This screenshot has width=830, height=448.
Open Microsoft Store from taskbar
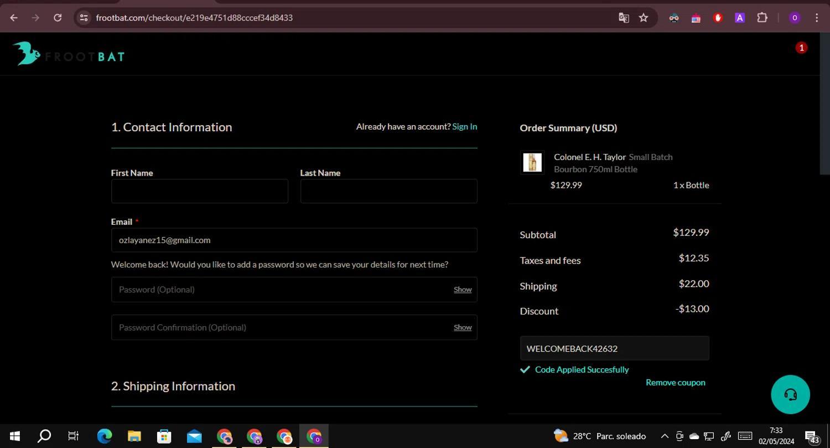click(x=164, y=436)
